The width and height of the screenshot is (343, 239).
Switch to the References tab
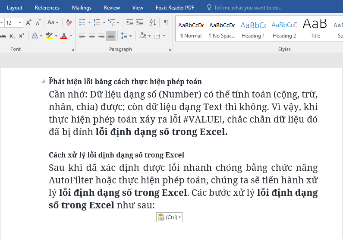47,8
